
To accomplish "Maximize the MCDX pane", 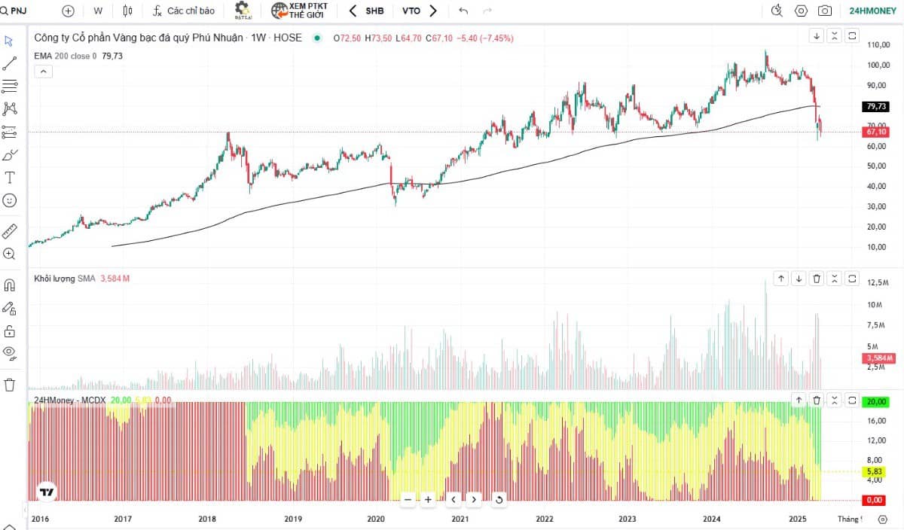I will [x=853, y=401].
